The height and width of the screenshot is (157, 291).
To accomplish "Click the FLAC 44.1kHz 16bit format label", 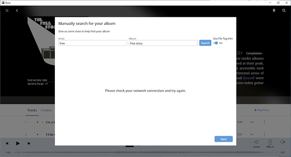I will [x=37, y=80].
